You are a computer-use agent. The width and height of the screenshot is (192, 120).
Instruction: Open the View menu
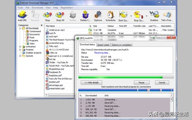pyautogui.click(x=48, y=7)
